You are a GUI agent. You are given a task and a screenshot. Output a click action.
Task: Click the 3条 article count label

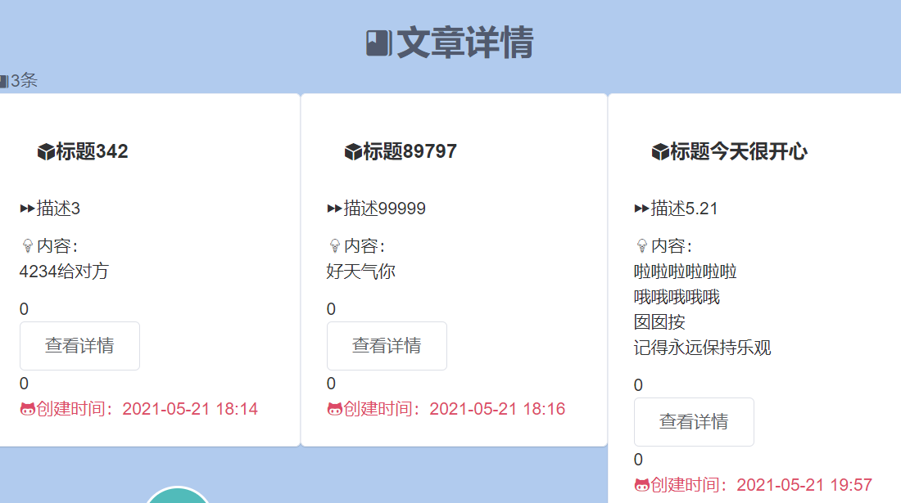tap(24, 80)
